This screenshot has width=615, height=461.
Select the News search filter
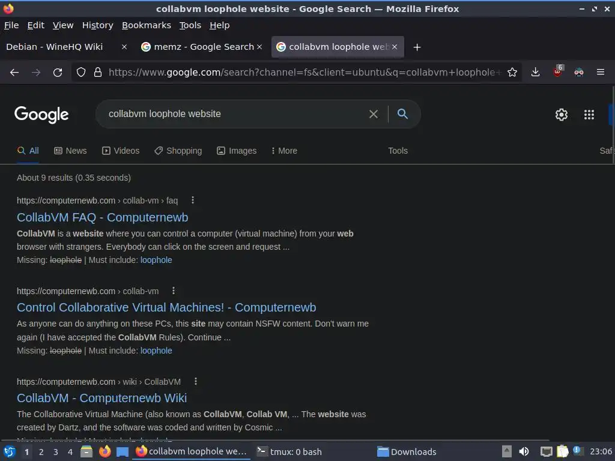pyautogui.click(x=70, y=151)
